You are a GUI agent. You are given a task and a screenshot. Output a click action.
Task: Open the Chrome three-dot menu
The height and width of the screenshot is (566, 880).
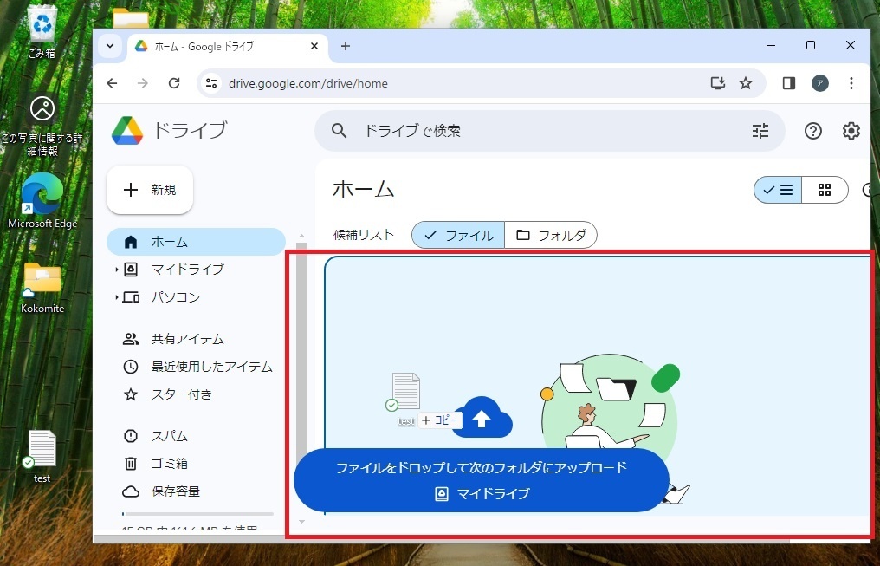(x=851, y=84)
